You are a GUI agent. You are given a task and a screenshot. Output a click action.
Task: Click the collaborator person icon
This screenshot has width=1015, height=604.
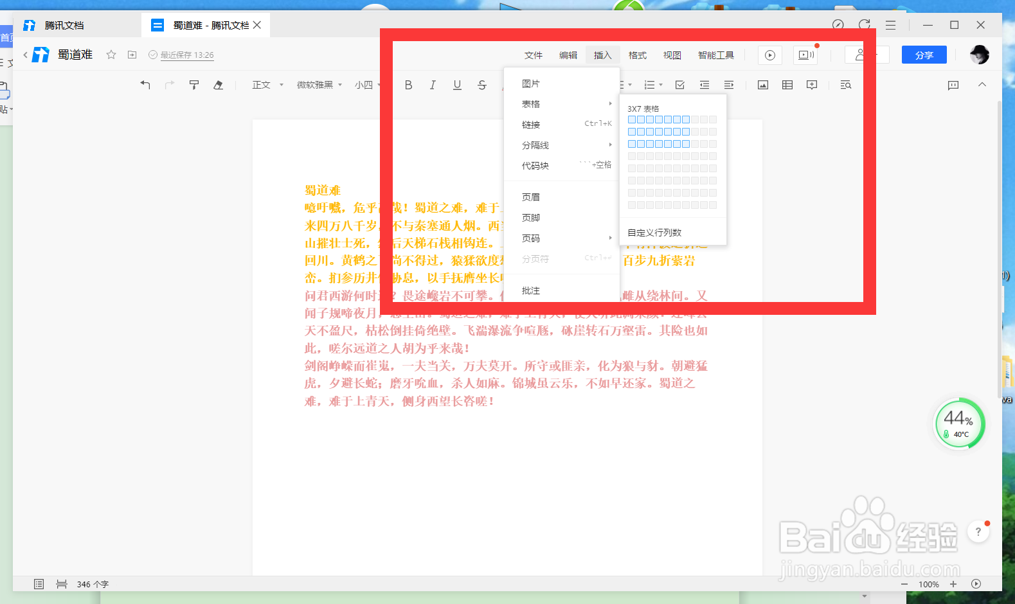(x=859, y=55)
